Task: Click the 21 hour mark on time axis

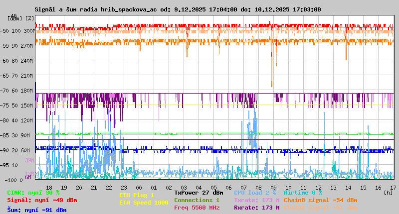Action: pos(94,187)
